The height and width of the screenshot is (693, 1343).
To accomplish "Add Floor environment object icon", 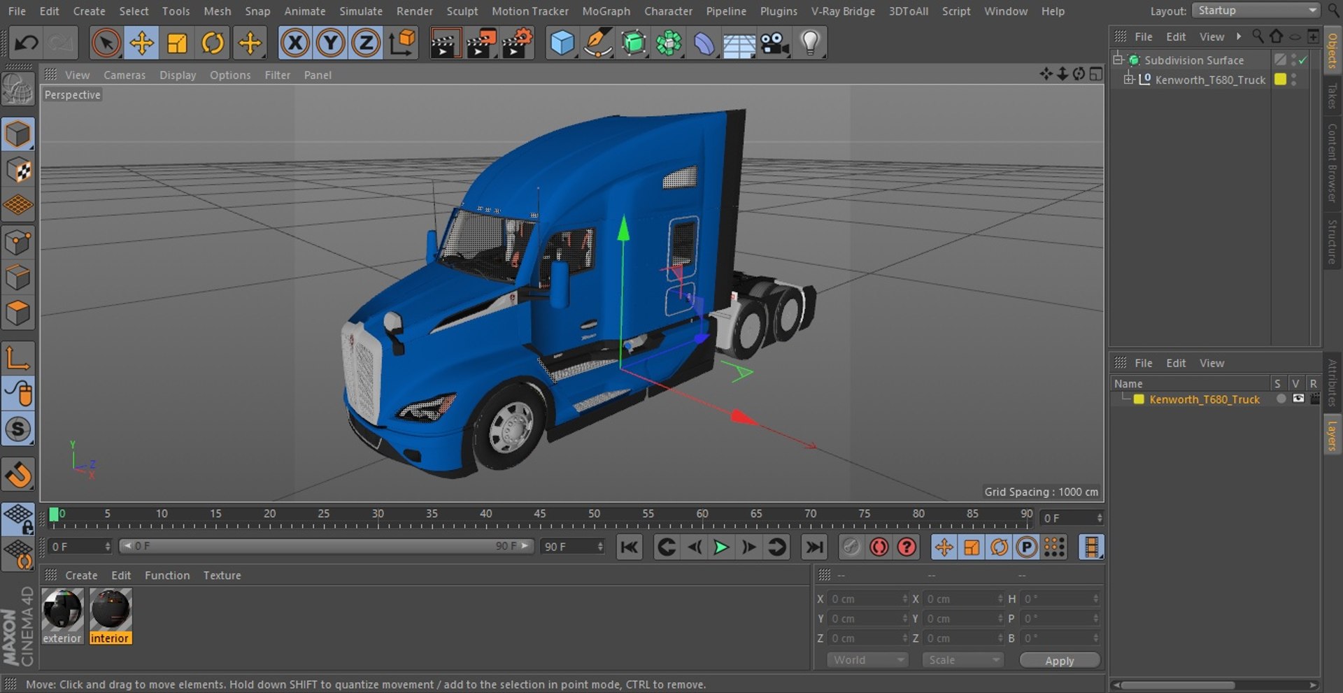I will point(739,43).
